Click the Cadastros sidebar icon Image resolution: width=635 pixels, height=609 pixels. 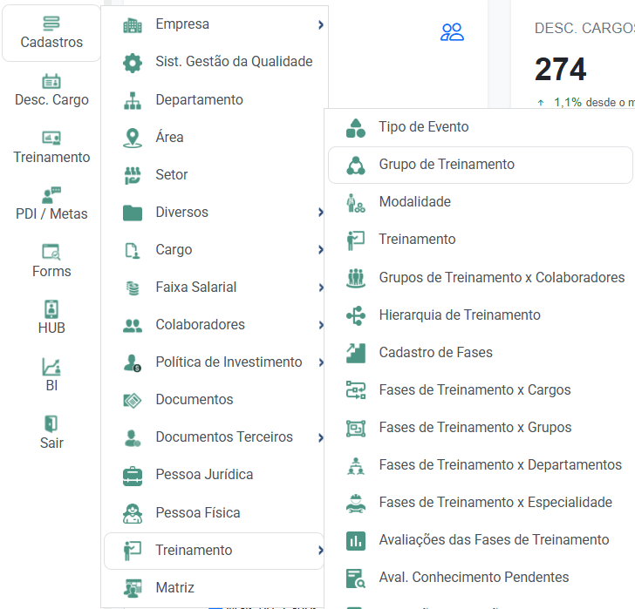pyautogui.click(x=51, y=24)
